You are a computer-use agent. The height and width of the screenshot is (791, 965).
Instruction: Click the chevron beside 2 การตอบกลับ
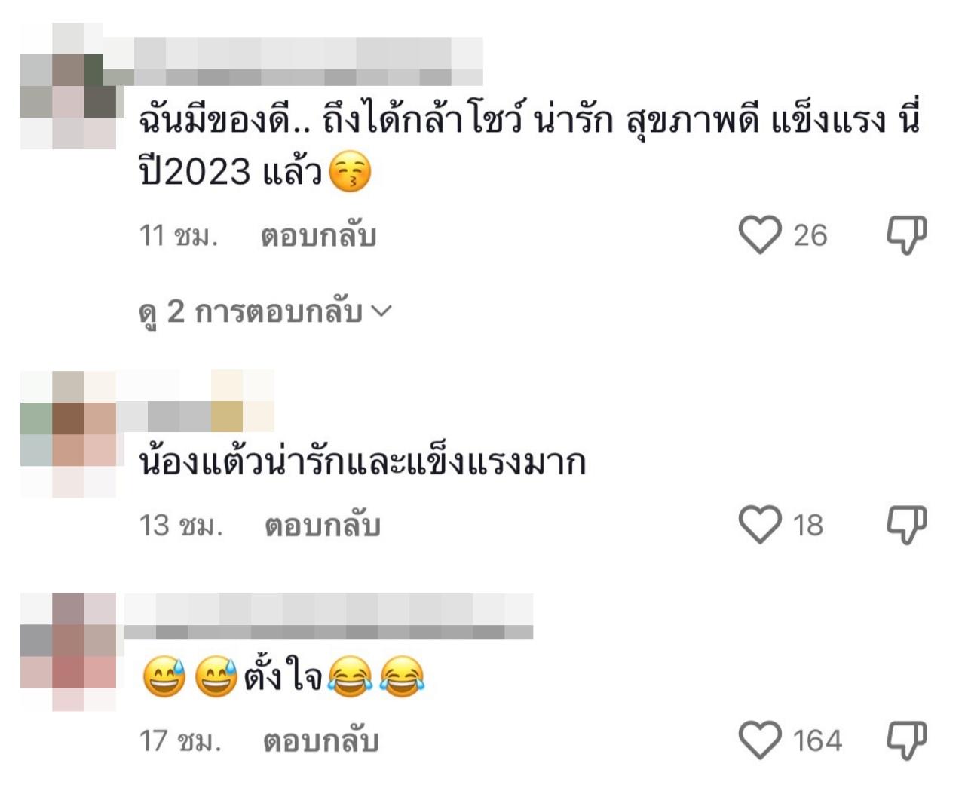click(x=382, y=311)
